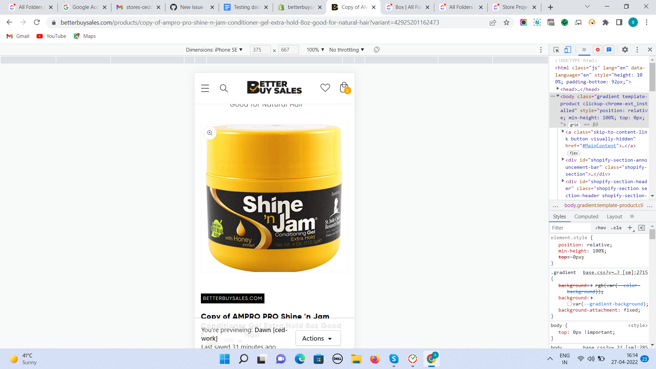Click the store search magnifier icon
This screenshot has height=369, width=656.
224,88
